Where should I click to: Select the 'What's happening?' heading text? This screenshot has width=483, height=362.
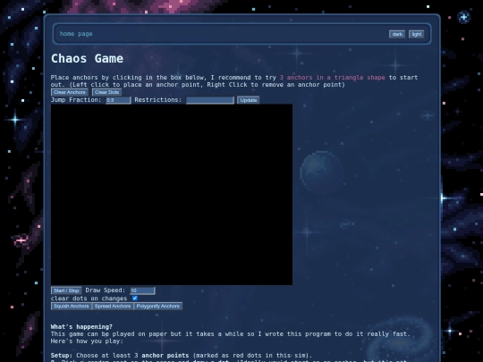(81, 326)
